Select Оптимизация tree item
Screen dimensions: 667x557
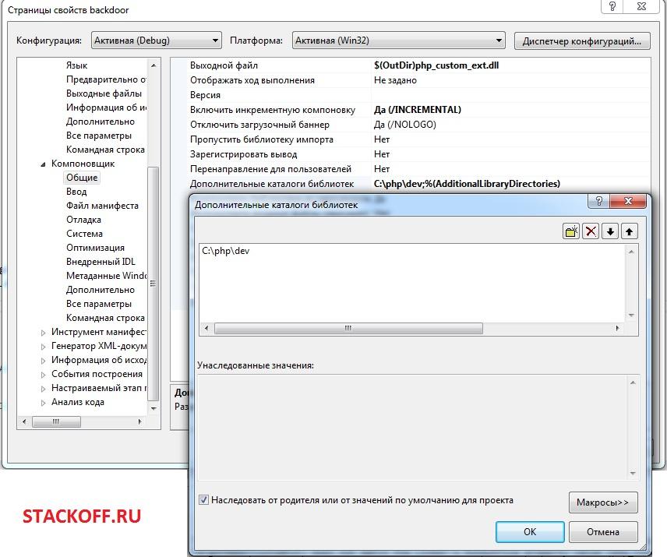[95, 248]
